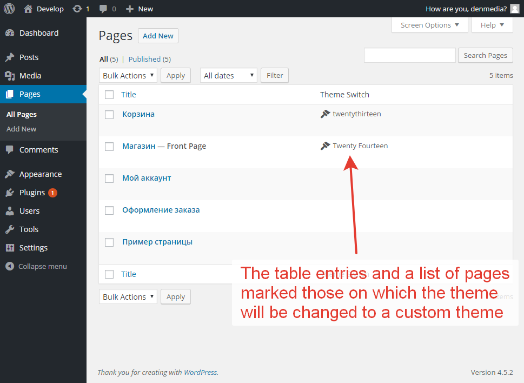Screen dimensions: 524x383
Task: Check the Оформление заказа page checkbox
Action: [109, 210]
